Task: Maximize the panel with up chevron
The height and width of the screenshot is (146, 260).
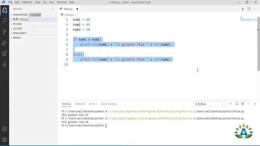Action: point(249,104)
